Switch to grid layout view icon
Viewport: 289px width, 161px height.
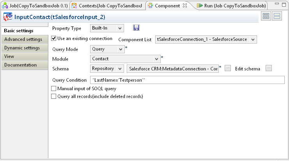click(x=266, y=16)
